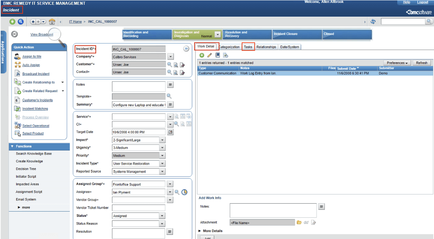This screenshot has height=239, width=434.
Task: Open Create Relationship to dropdown arrow
Action: tap(63, 82)
